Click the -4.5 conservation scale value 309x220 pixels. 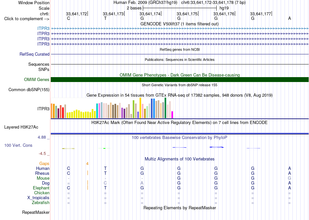(42, 154)
